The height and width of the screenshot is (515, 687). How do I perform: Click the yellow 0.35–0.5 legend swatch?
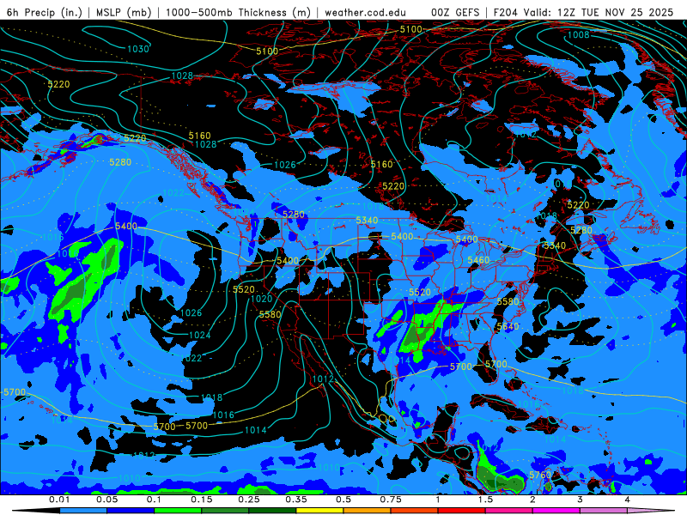click(x=319, y=511)
